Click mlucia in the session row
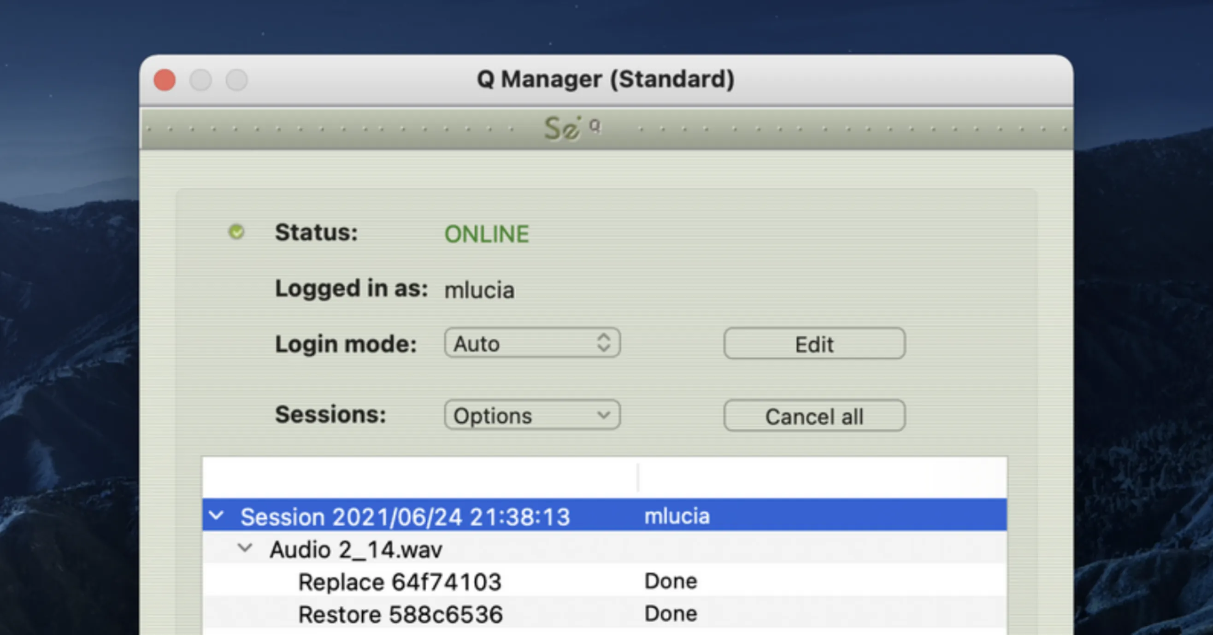1213x635 pixels. [677, 516]
